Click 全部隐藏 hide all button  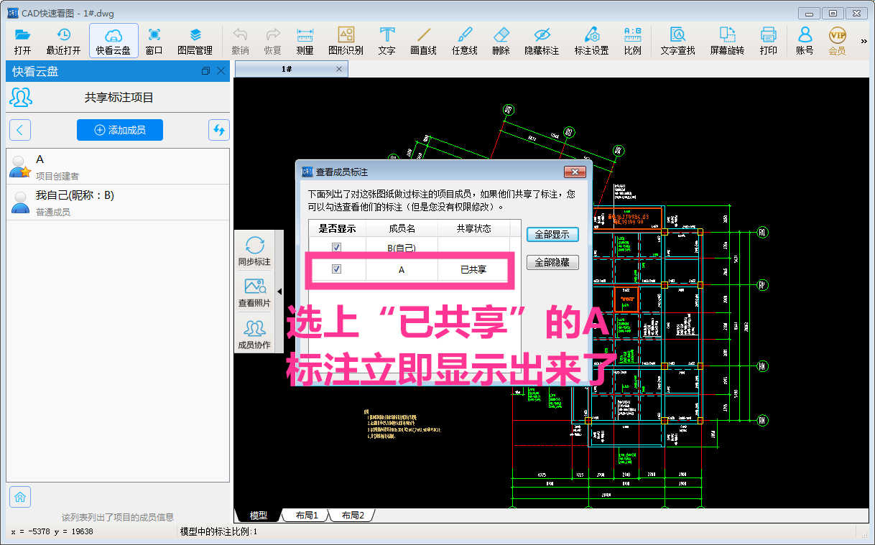click(x=552, y=263)
